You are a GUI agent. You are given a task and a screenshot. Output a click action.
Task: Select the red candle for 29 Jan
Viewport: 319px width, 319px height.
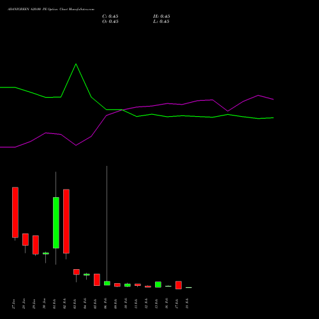[x=36, y=245]
